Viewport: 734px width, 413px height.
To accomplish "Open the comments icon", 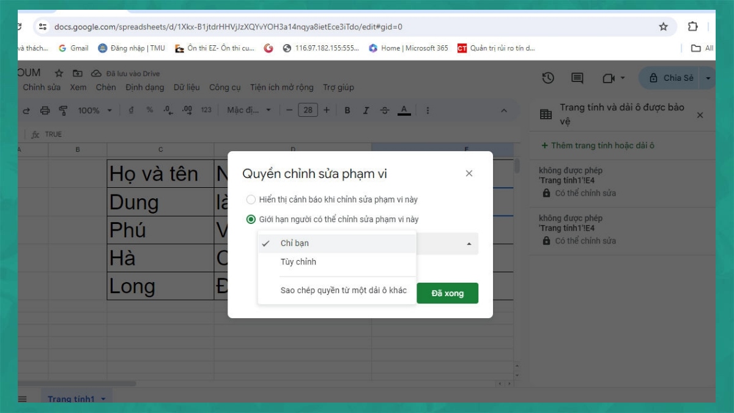I will (577, 78).
